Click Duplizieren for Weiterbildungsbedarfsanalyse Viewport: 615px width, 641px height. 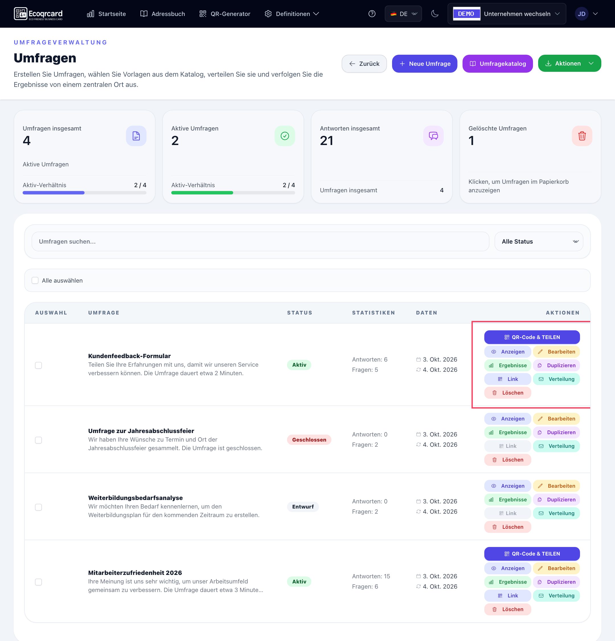[556, 499]
